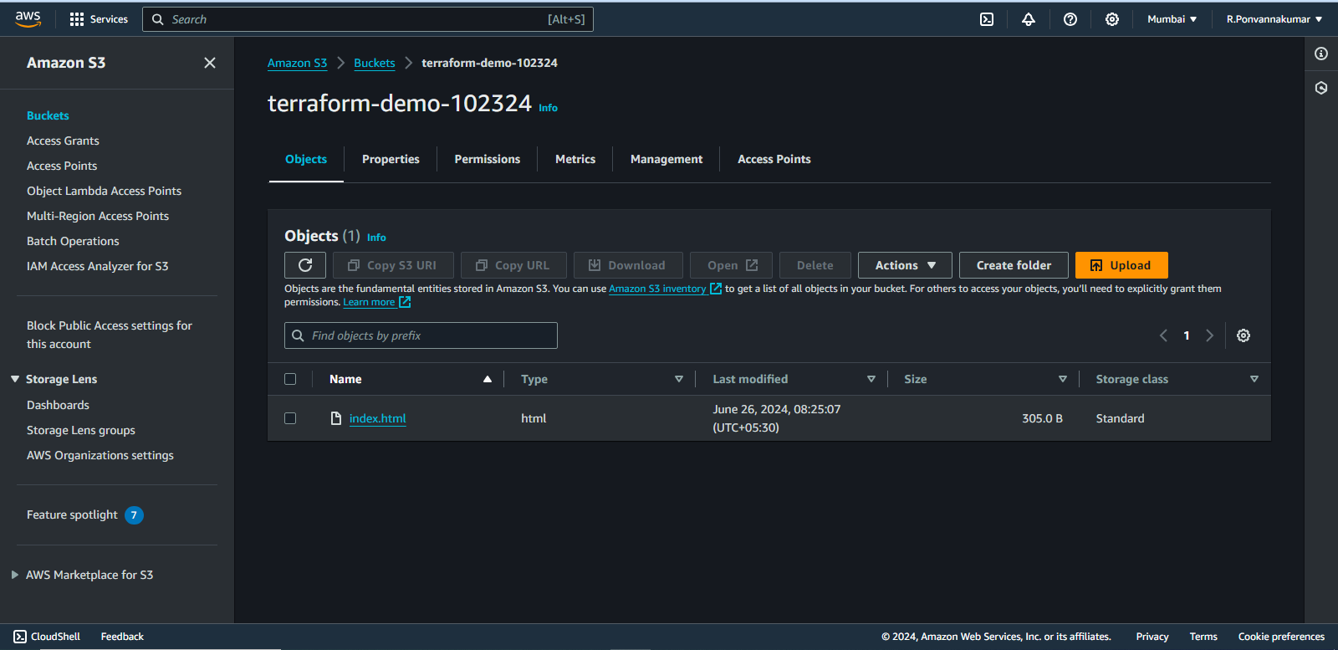Image resolution: width=1338 pixels, height=650 pixels.
Task: Open CloudShell from the top bar icon
Action: pyautogui.click(x=987, y=19)
